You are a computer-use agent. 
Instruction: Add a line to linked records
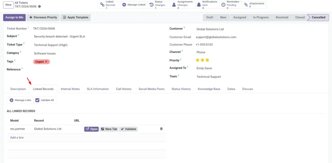tap(17, 137)
